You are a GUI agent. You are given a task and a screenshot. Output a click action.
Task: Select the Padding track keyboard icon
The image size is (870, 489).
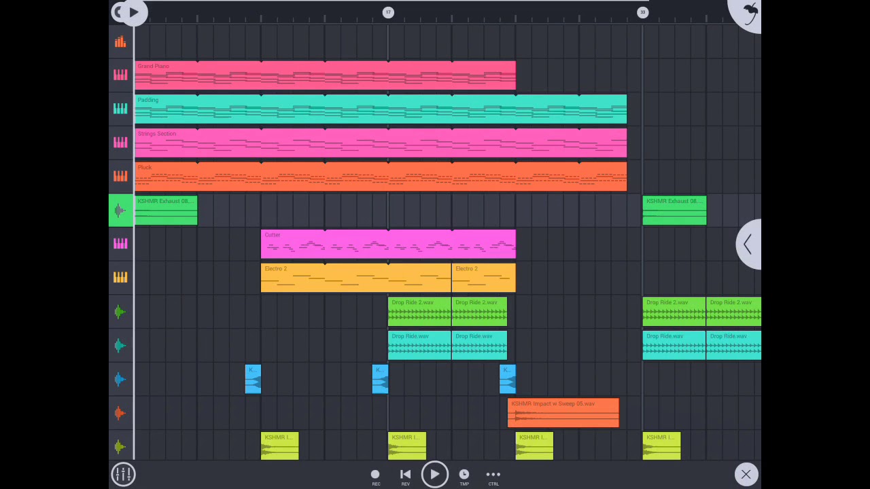pos(120,109)
